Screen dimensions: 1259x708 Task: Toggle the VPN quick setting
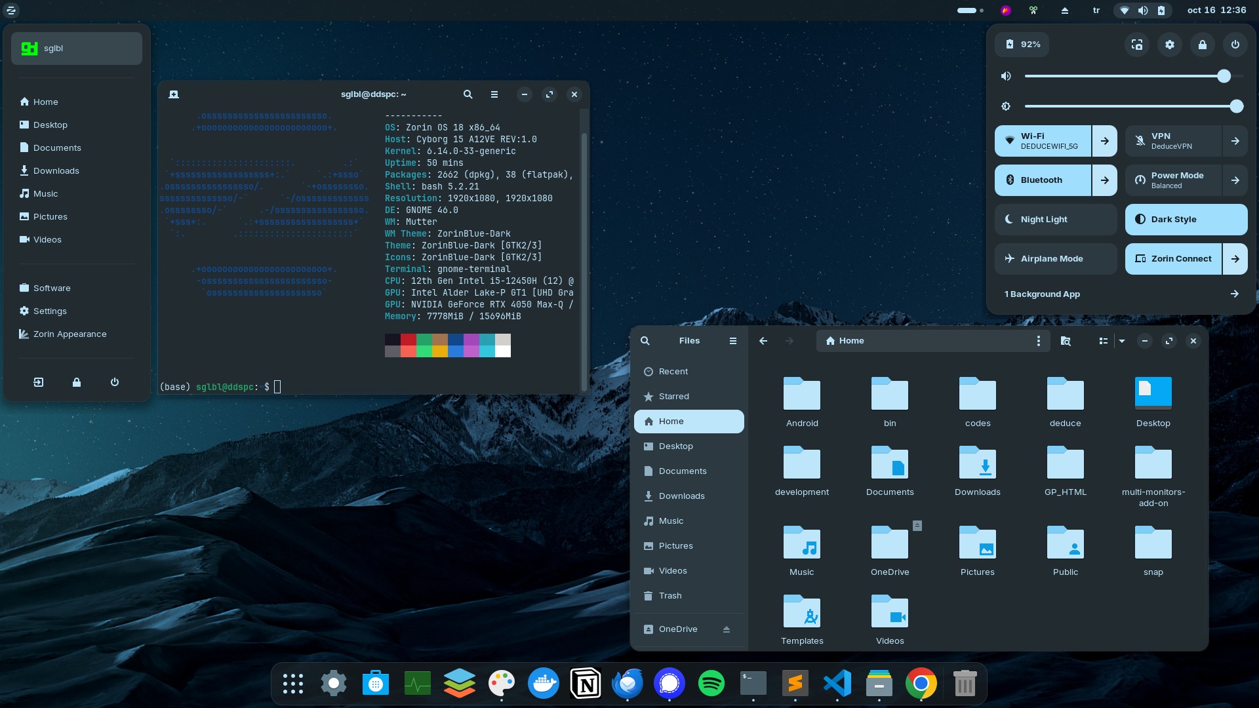click(x=1173, y=141)
